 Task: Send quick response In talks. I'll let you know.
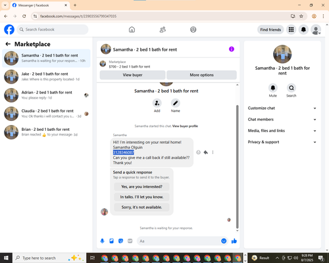click(141, 197)
